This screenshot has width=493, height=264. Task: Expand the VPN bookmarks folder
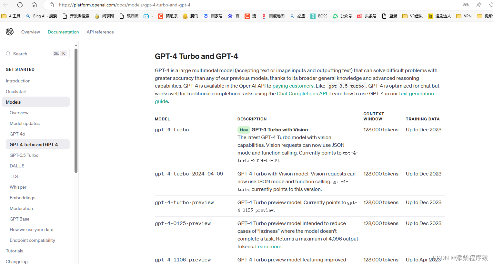tap(464, 16)
